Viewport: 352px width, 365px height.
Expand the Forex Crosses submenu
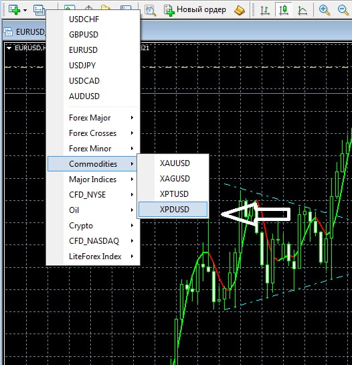[93, 133]
